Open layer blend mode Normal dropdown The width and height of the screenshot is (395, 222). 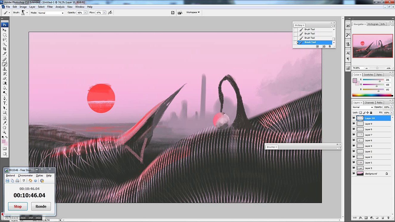click(363, 107)
